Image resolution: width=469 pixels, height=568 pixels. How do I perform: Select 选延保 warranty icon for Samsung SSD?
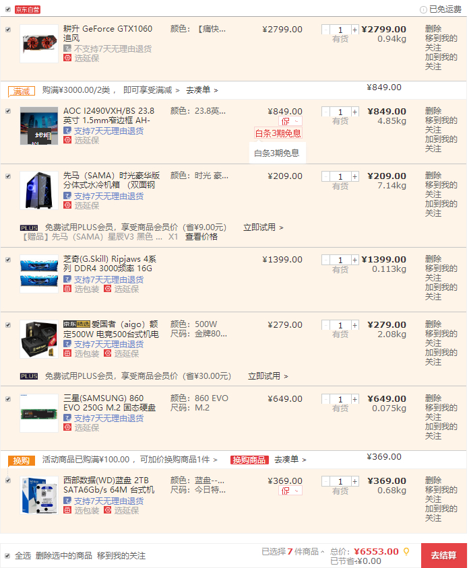pos(67,427)
